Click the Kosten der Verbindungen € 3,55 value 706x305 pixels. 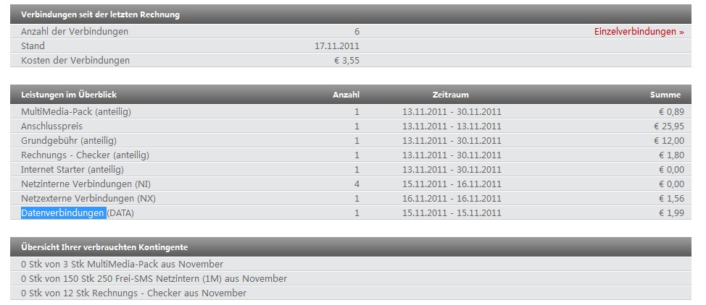coord(346,60)
